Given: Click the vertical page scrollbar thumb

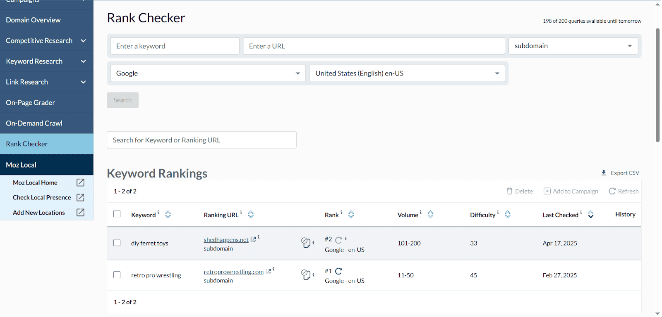Looking at the screenshot, I should [657, 85].
